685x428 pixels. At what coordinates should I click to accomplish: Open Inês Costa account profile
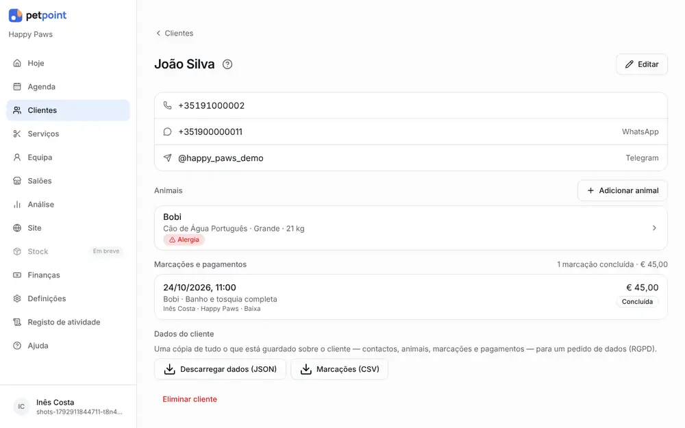[x=68, y=407]
